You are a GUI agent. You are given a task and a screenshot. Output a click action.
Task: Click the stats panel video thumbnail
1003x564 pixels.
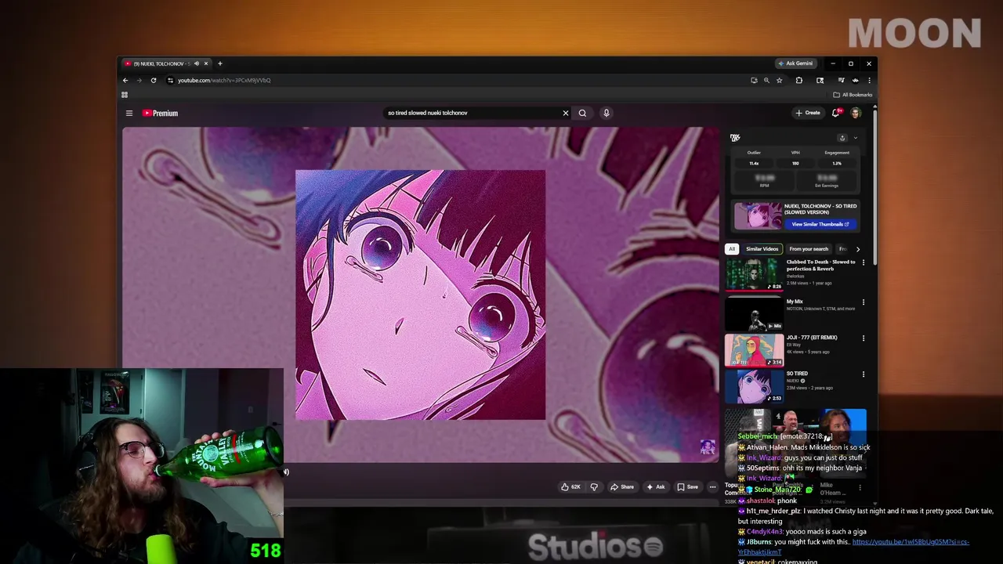coord(757,215)
